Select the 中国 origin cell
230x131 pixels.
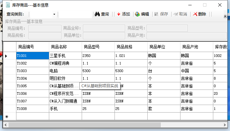[197, 71]
